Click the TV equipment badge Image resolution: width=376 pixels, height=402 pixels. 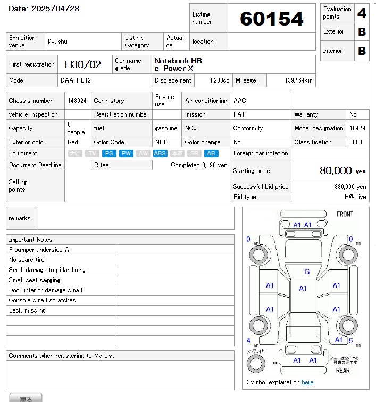92,153
